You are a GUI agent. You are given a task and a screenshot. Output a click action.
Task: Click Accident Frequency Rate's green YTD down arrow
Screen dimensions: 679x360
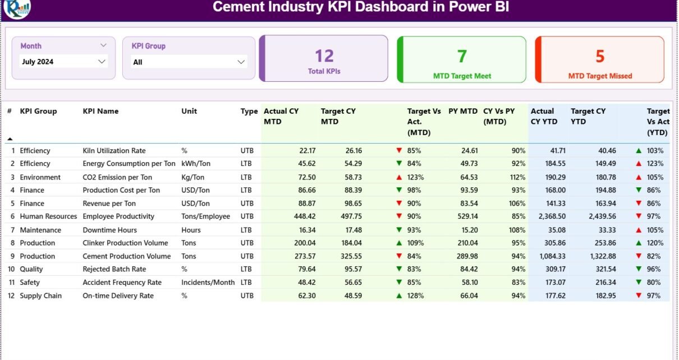[x=639, y=283]
